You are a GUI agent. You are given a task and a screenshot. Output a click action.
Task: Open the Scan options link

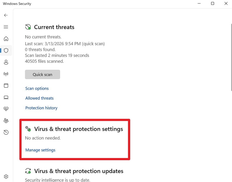coord(37,89)
